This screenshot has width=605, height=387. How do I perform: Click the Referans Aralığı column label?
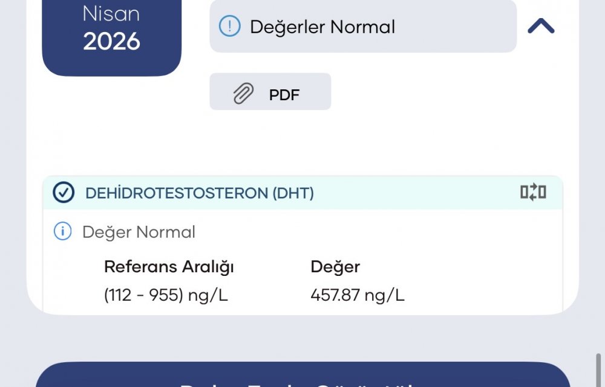click(x=169, y=267)
